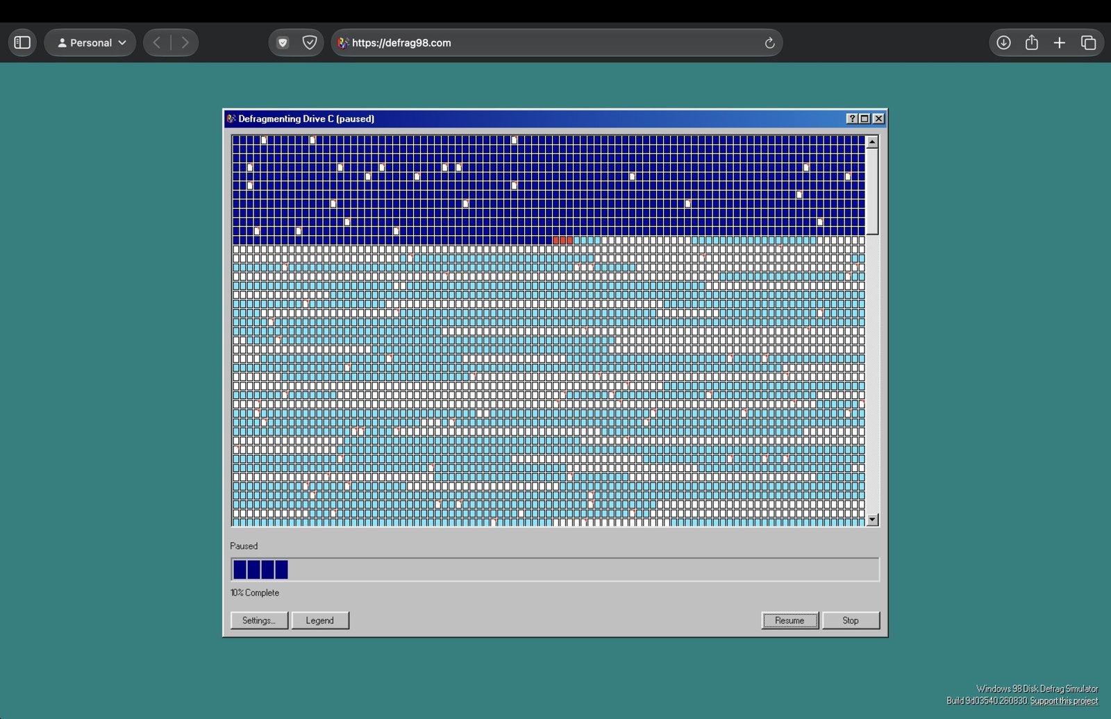Show tab overview
Viewport: 1111px width, 719px height.
point(1088,42)
